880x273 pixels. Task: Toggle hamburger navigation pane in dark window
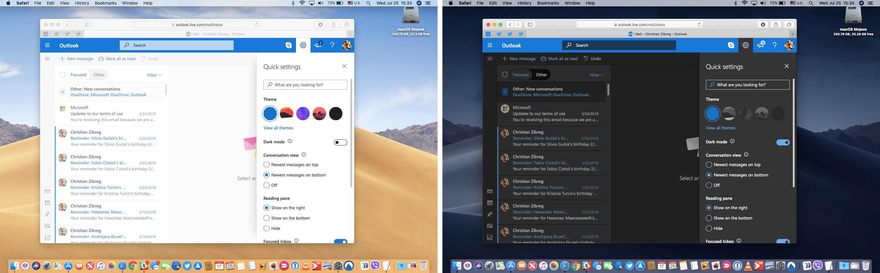(490, 59)
